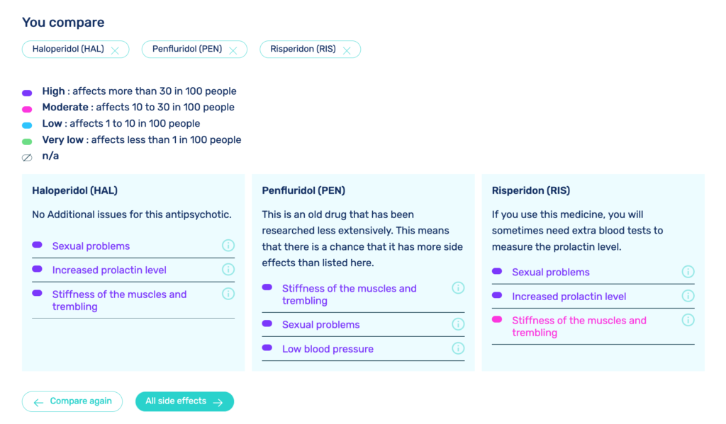Open the info icon beside Haloperidol's Sexual problems
The height and width of the screenshot is (424, 726).
tap(228, 245)
